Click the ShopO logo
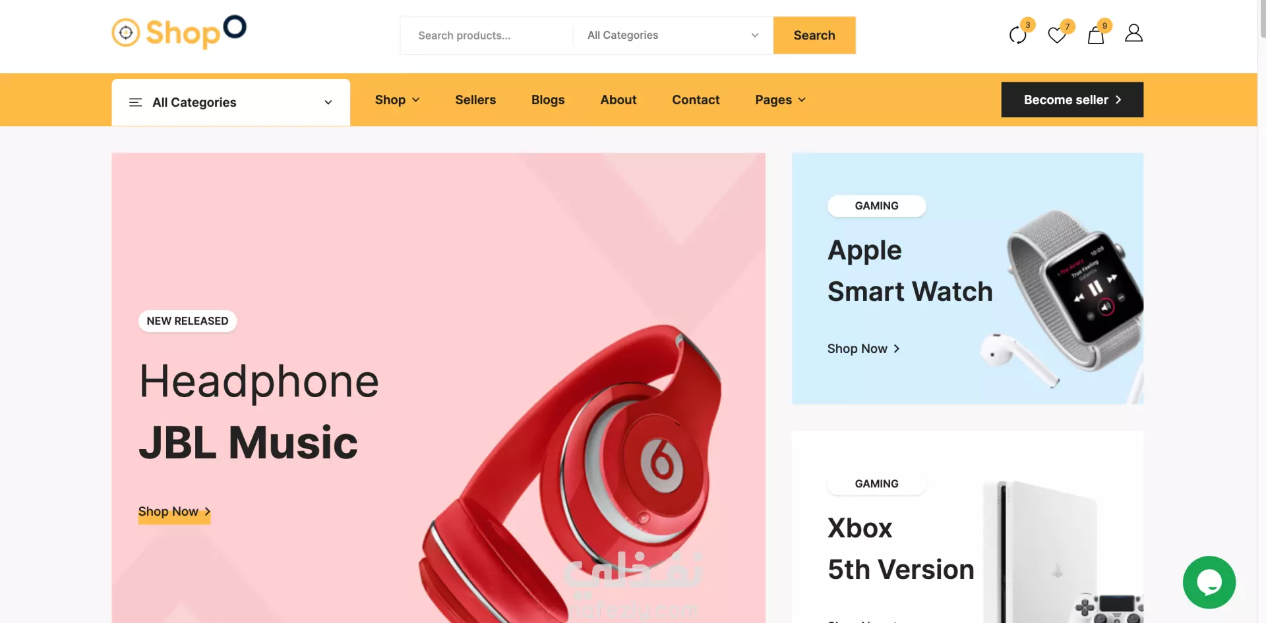The width and height of the screenshot is (1266, 623). point(179,32)
